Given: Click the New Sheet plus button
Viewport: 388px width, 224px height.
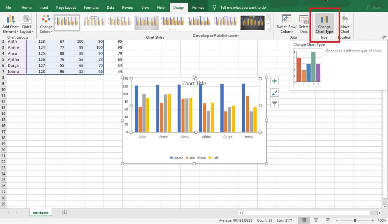Looking at the screenshot, I should pos(64,213).
